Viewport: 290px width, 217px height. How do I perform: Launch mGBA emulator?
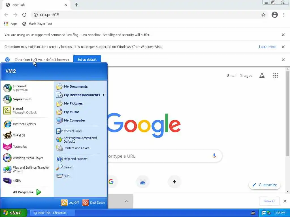27,181
